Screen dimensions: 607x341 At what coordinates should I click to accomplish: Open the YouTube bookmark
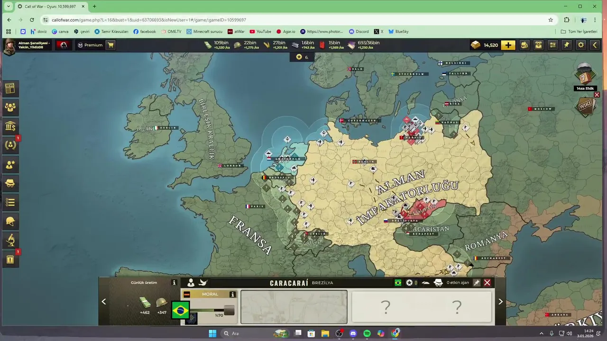point(260,32)
